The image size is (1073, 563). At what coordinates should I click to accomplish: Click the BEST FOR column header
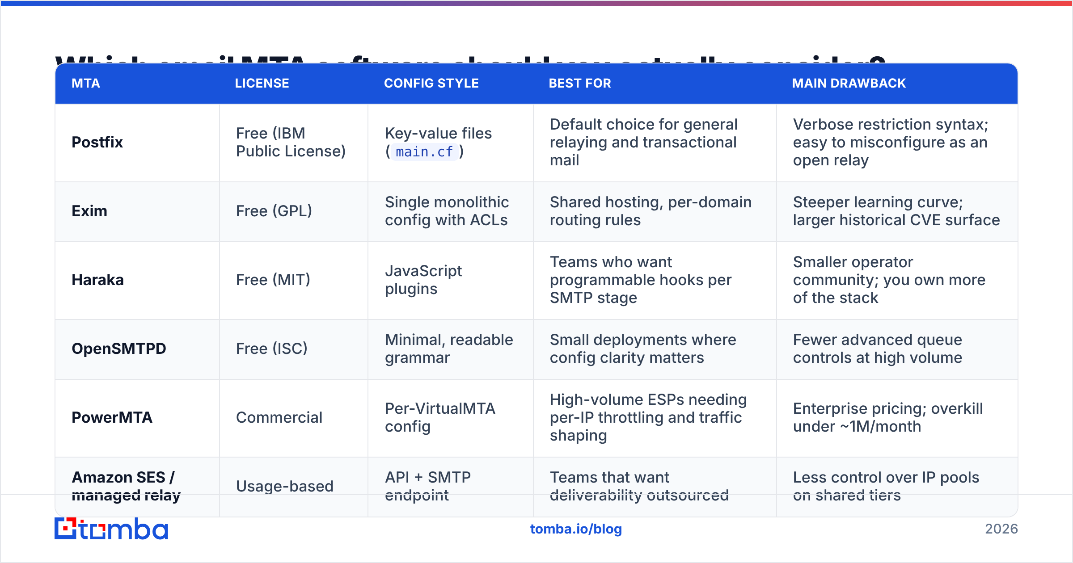(580, 84)
